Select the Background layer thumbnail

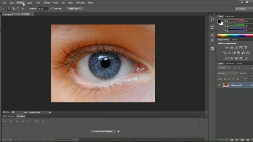pos(226,85)
